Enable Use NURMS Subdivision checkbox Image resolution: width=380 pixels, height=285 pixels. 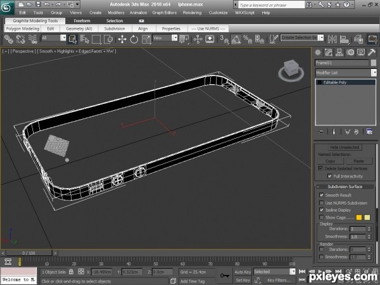click(322, 203)
